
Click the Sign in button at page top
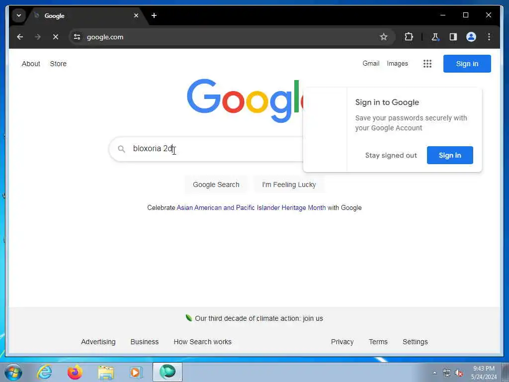[x=467, y=64]
